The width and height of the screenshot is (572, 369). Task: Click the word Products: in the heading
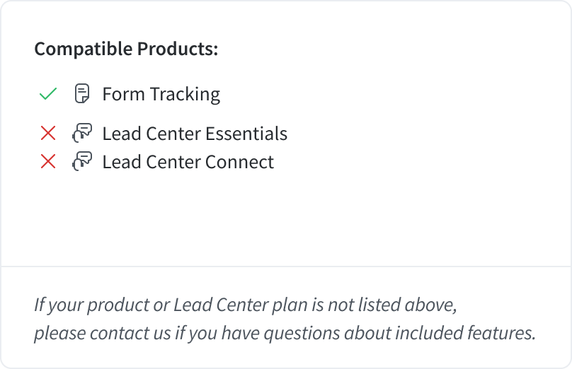click(178, 49)
